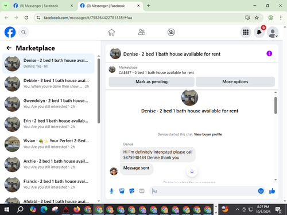Click the message pane scrollbar thumb
Image resolution: width=287 pixels, height=215 pixels.
(276, 105)
